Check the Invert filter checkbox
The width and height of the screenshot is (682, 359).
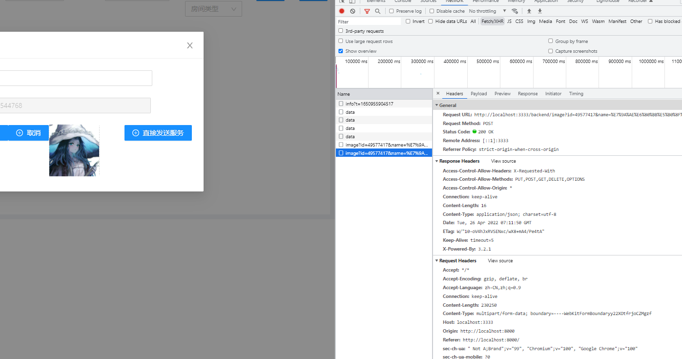(x=408, y=21)
